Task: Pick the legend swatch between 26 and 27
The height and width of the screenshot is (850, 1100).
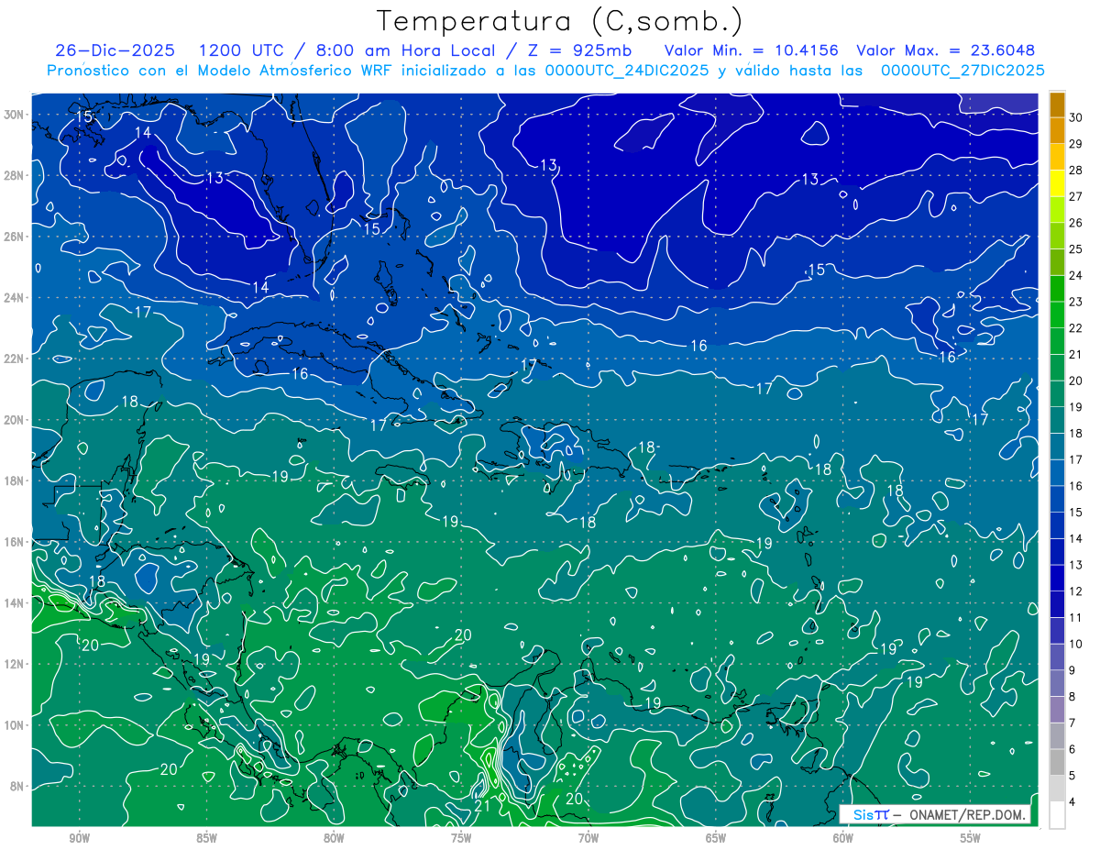Action: [x=1058, y=210]
